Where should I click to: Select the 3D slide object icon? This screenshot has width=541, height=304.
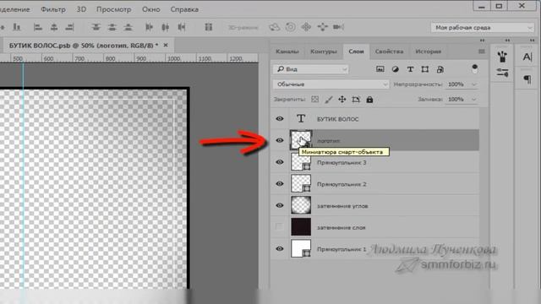pyautogui.click(x=322, y=27)
